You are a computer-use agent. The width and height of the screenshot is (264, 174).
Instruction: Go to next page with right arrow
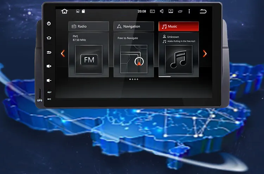tap(205, 54)
